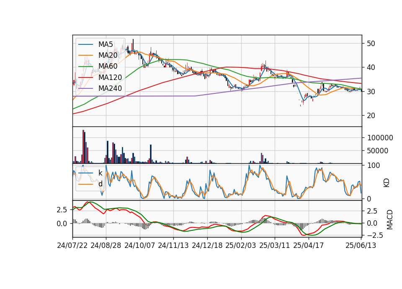
Task: Click the price axis value 50
Action: pos(371,43)
